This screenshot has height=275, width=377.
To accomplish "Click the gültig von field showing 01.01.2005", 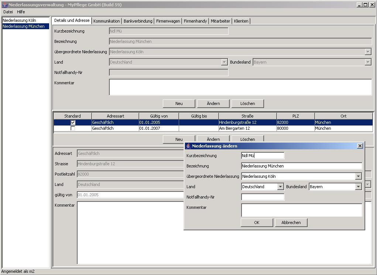I will coord(131,195).
